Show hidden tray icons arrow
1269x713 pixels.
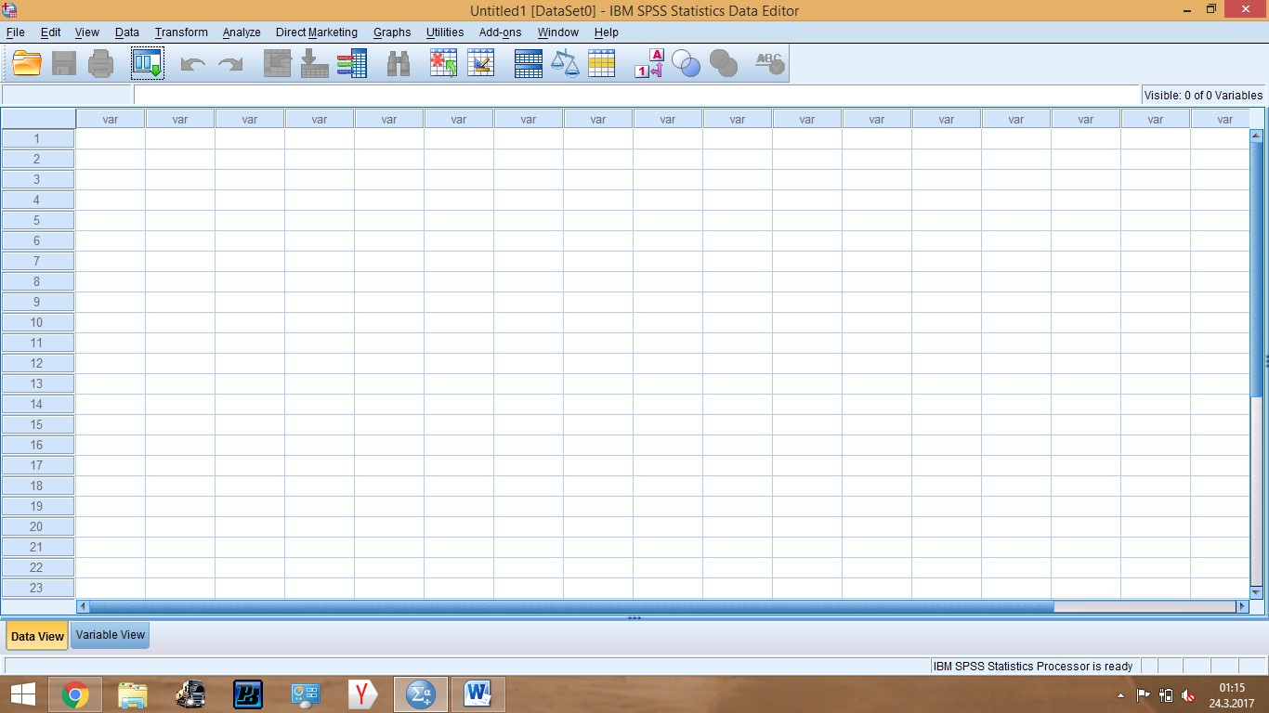pyautogui.click(x=1120, y=695)
